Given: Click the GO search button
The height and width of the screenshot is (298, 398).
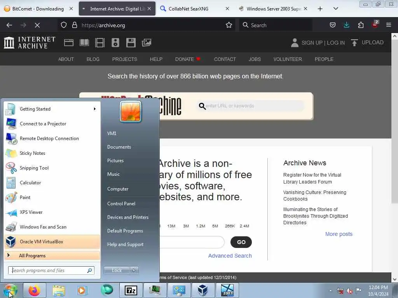Looking at the screenshot, I should pos(241,242).
